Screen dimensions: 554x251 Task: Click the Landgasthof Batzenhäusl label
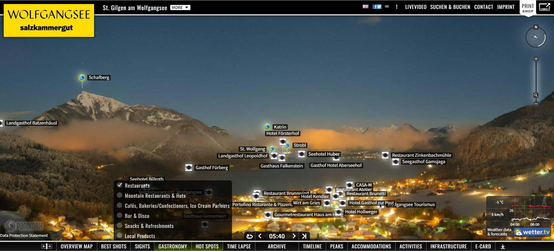coord(32,123)
